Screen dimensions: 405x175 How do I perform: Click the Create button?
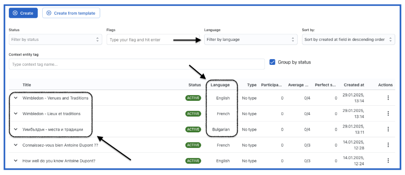pyautogui.click(x=23, y=13)
